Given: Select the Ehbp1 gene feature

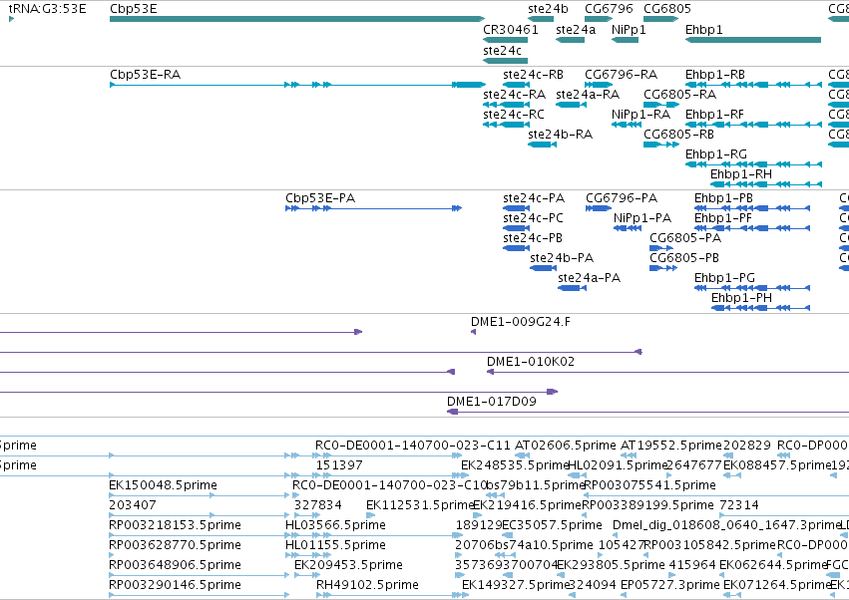Looking at the screenshot, I should click(x=753, y=40).
